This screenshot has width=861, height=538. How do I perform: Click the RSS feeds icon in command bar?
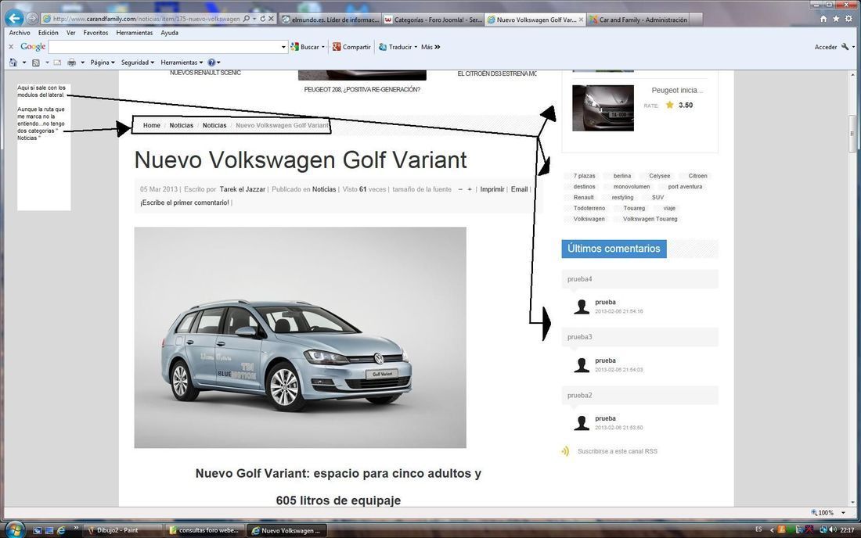coord(36,63)
